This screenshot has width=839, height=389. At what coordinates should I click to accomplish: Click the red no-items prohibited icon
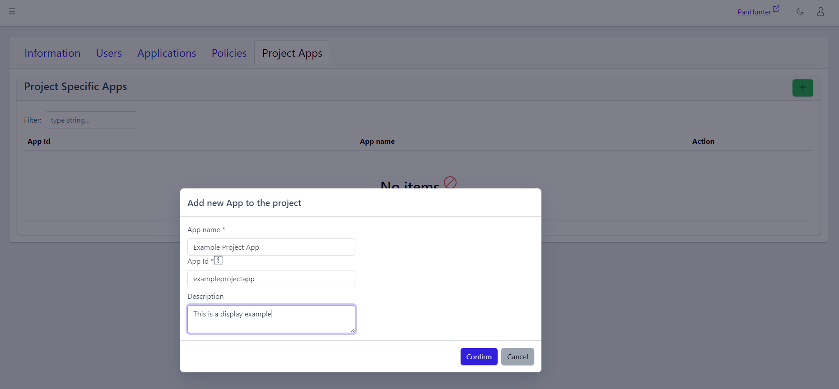coord(450,183)
